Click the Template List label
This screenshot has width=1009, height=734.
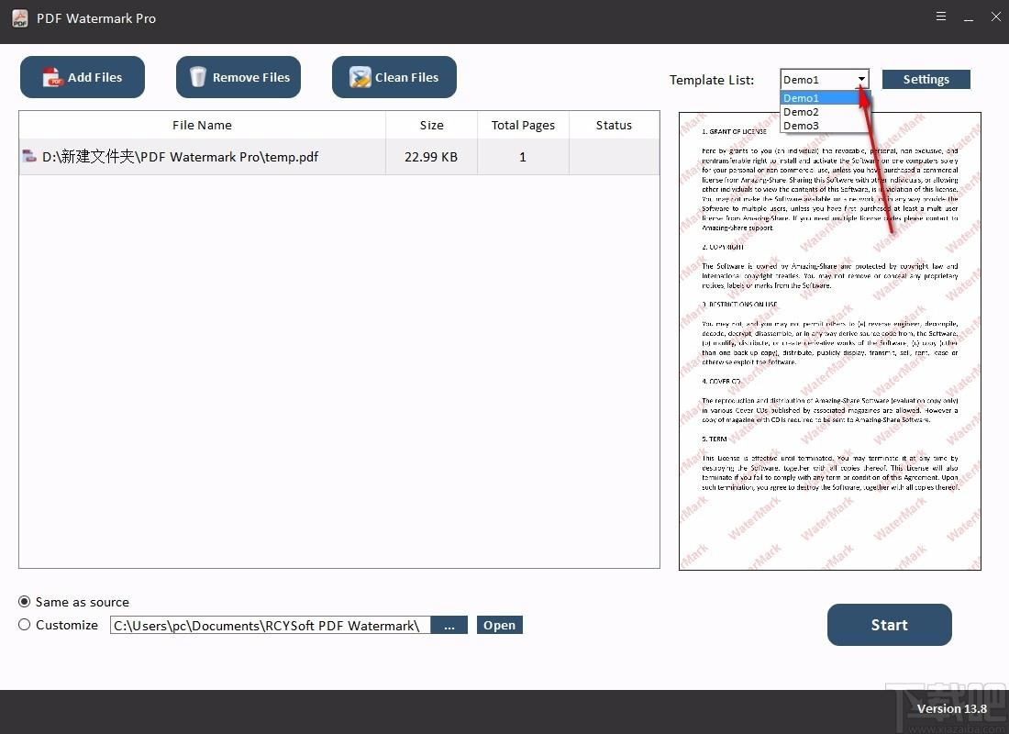(712, 80)
